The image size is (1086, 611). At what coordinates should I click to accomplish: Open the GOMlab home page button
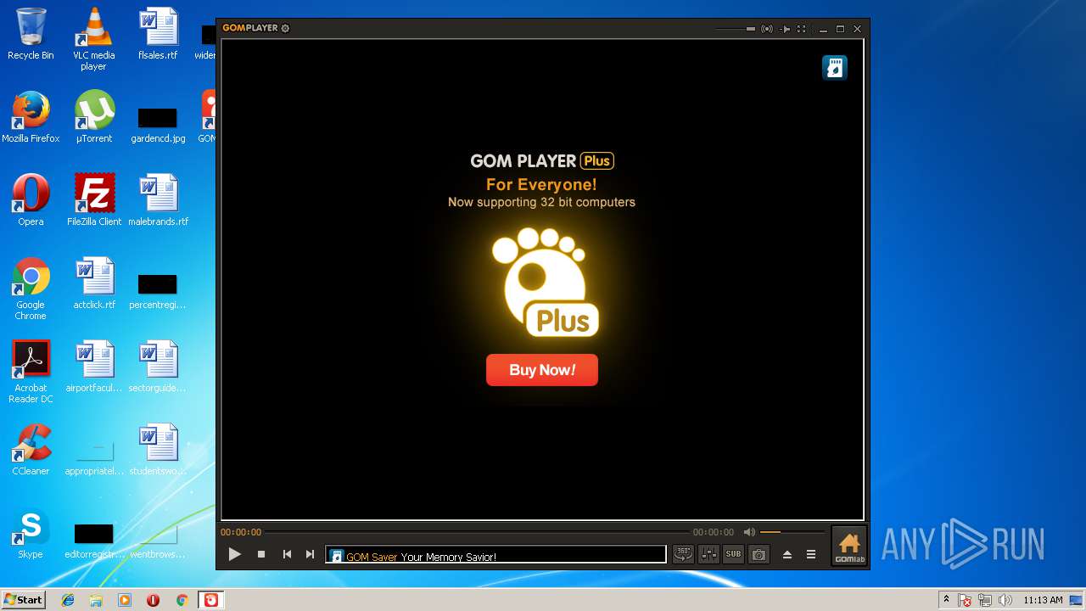849,546
